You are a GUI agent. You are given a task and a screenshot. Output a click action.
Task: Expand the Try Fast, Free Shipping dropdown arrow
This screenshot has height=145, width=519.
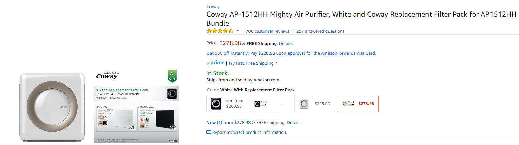click(x=276, y=63)
